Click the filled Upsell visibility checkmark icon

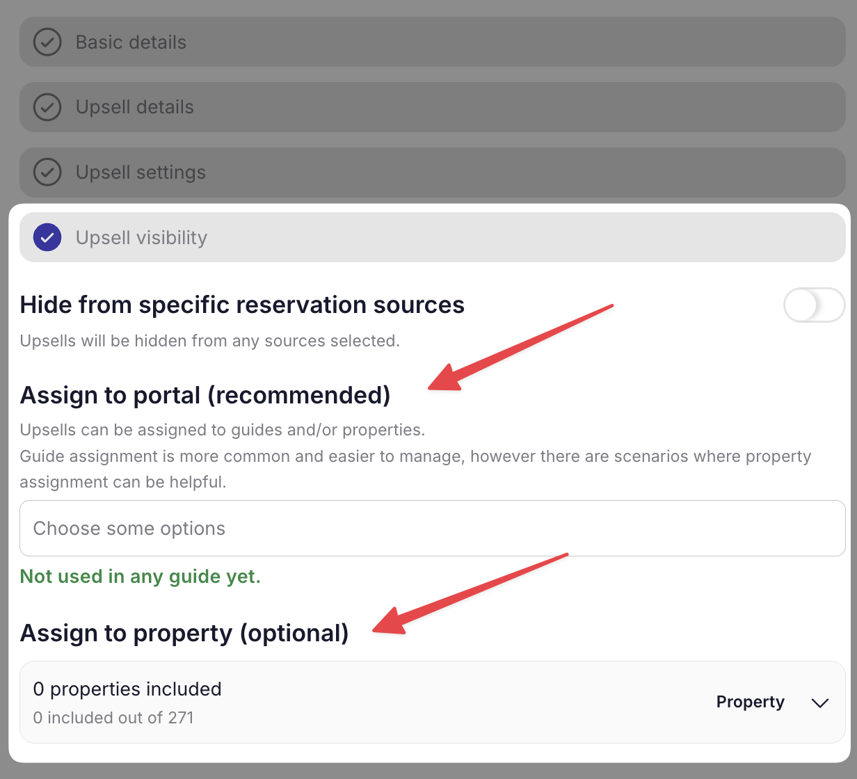(x=47, y=238)
